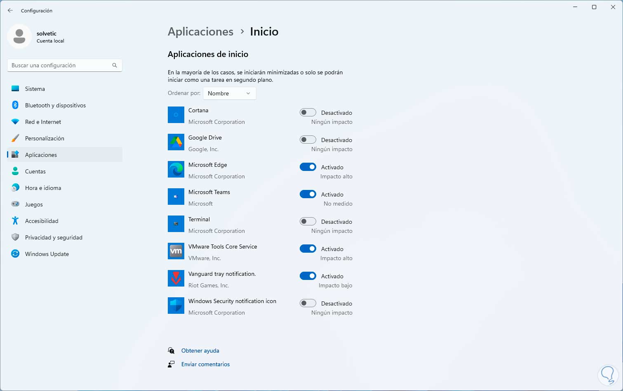Click the Personalización paintbrush icon

15,138
